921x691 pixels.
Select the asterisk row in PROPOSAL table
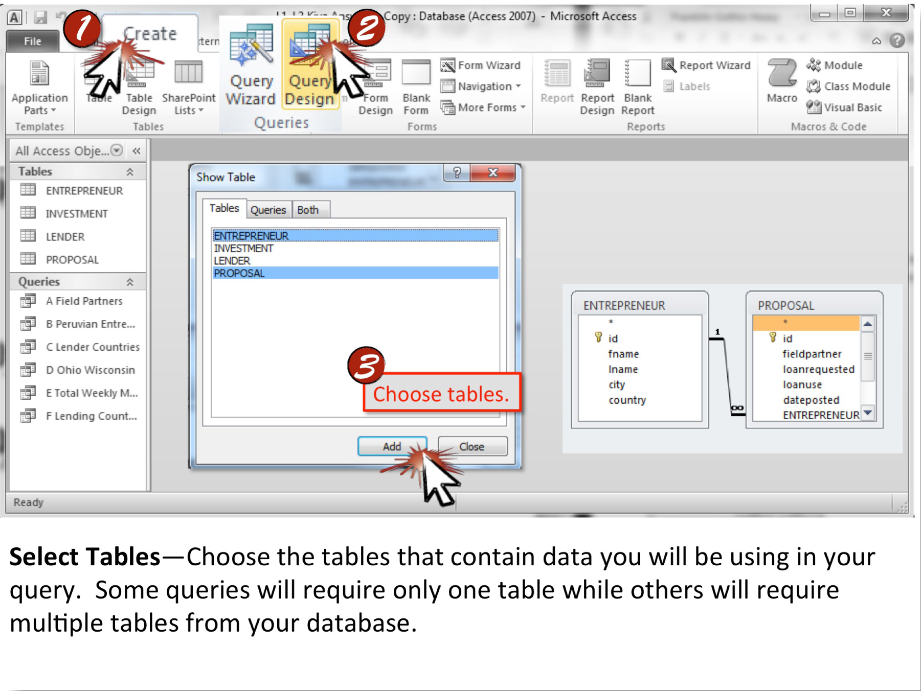tap(806, 323)
